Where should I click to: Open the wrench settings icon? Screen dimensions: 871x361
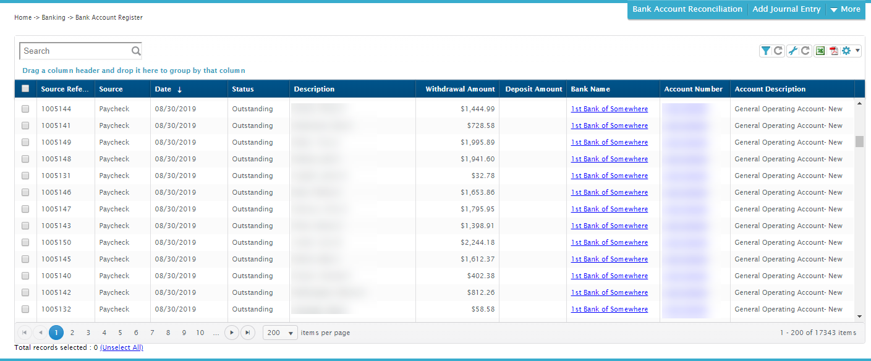(792, 51)
